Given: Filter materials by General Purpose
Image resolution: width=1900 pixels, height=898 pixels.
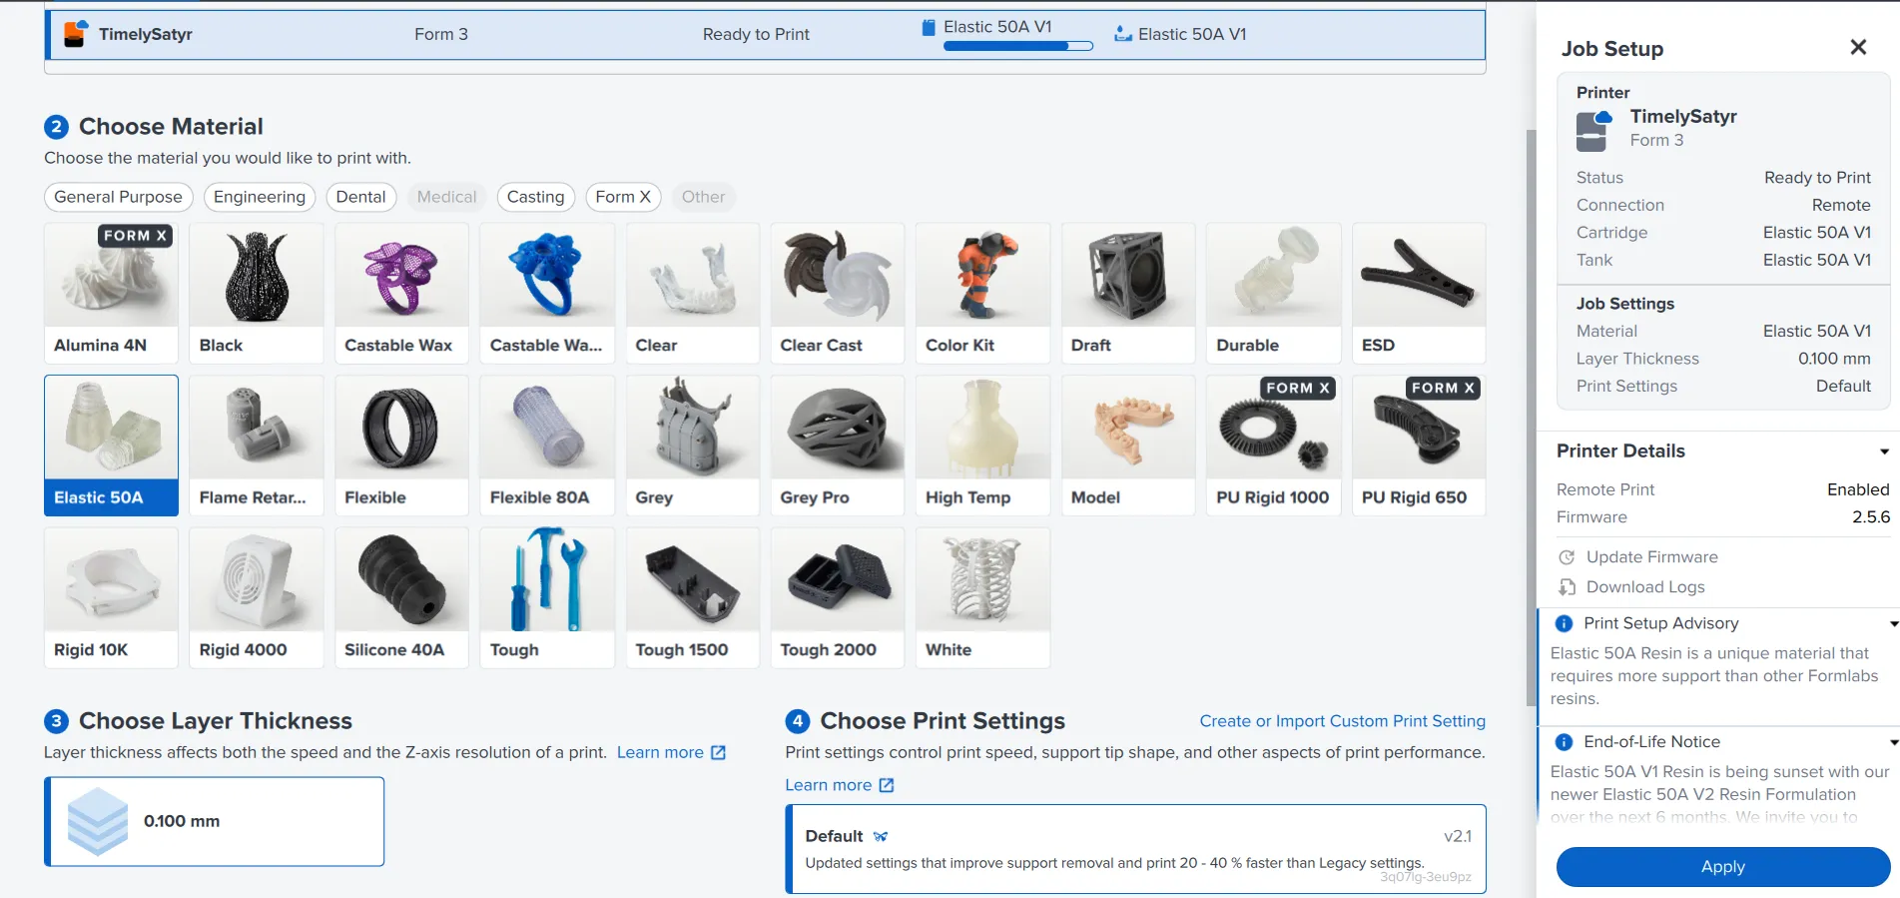Looking at the screenshot, I should pos(118,197).
